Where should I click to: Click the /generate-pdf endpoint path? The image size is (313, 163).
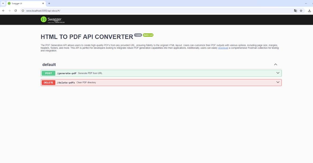[x=66, y=73]
